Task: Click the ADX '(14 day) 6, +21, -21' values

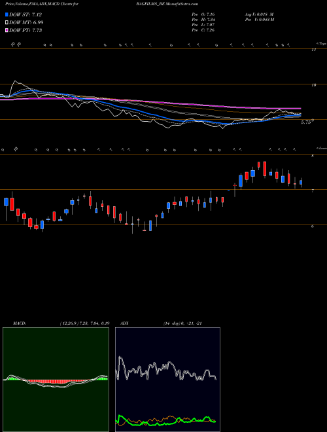Action: [182, 323]
